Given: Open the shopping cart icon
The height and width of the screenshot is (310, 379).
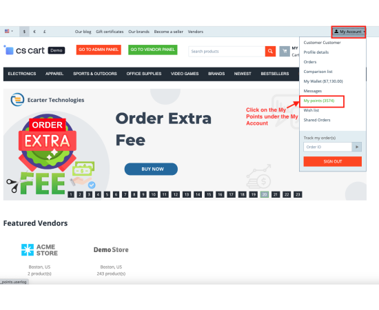Looking at the screenshot, I should [x=285, y=51].
